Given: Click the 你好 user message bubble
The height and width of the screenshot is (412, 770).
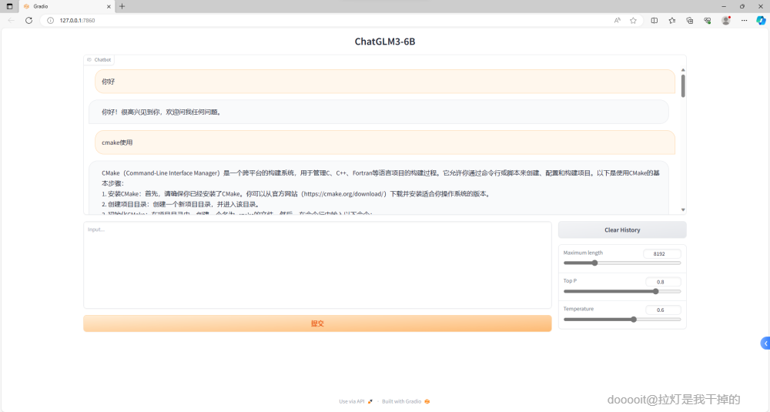Looking at the screenshot, I should click(x=385, y=82).
